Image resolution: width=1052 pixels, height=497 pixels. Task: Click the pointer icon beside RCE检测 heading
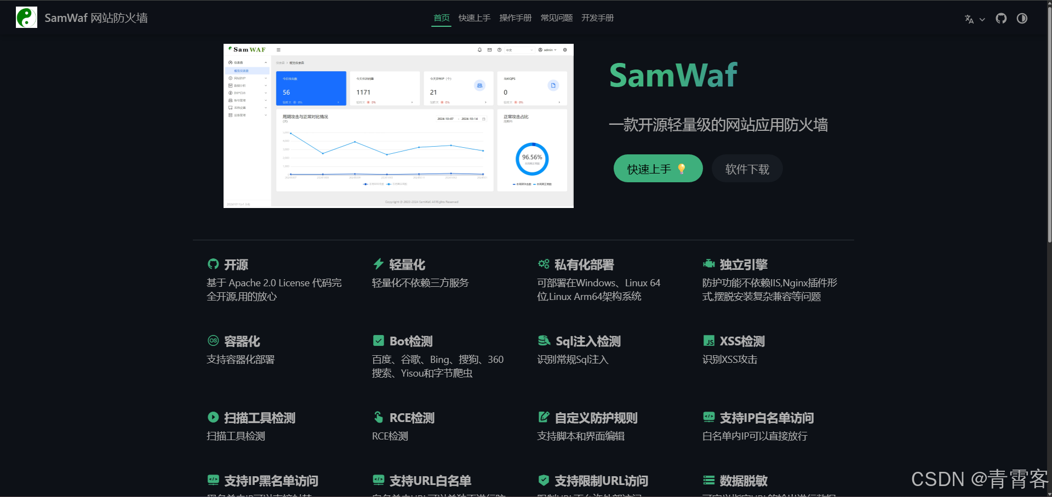point(378,417)
